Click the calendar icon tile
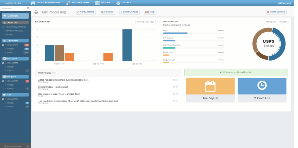This screenshot has height=148, width=298. [210, 86]
